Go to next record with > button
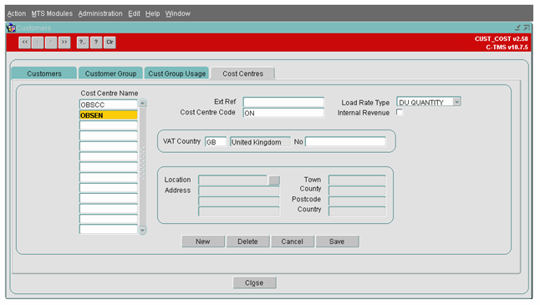 pos(51,43)
